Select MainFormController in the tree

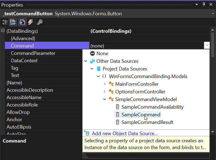137,84
